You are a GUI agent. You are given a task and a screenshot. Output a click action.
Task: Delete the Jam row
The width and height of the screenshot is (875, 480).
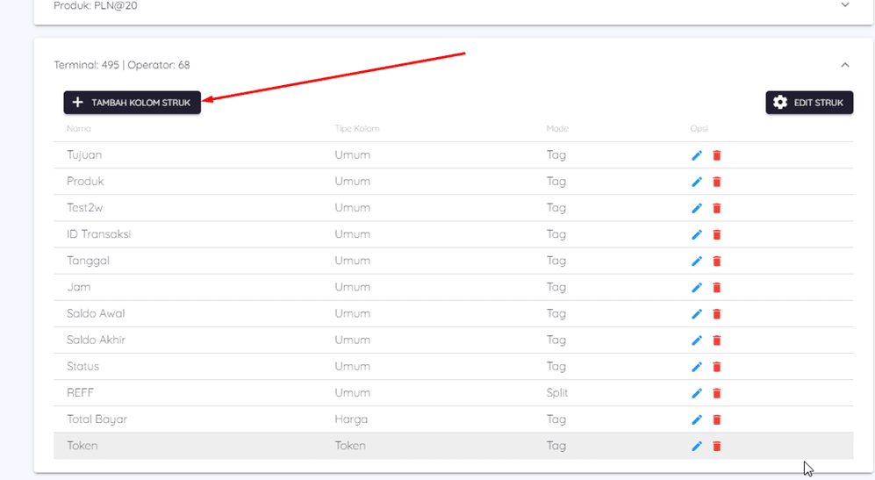tap(716, 287)
